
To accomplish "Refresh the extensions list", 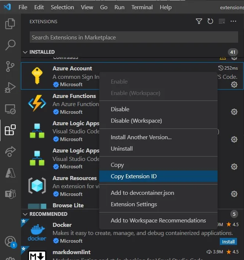I will (x=210, y=21).
